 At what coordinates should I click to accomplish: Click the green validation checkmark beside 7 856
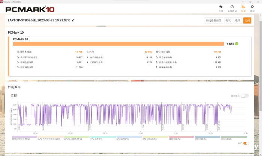click(237, 44)
